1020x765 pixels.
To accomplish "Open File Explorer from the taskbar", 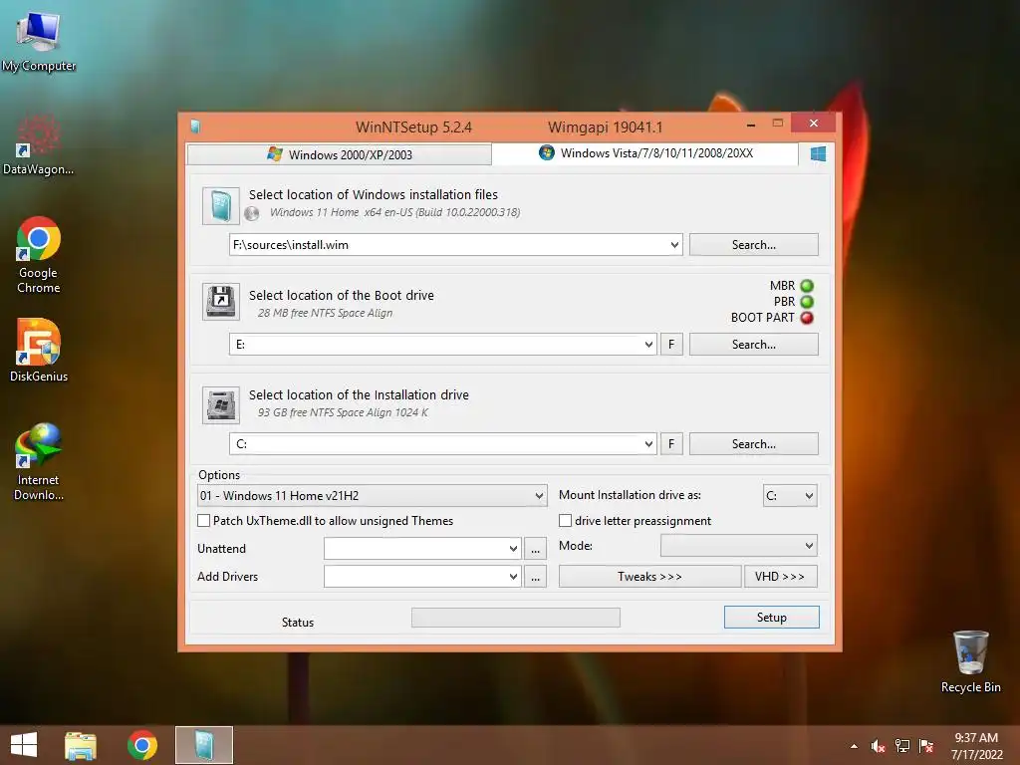I will [x=81, y=745].
